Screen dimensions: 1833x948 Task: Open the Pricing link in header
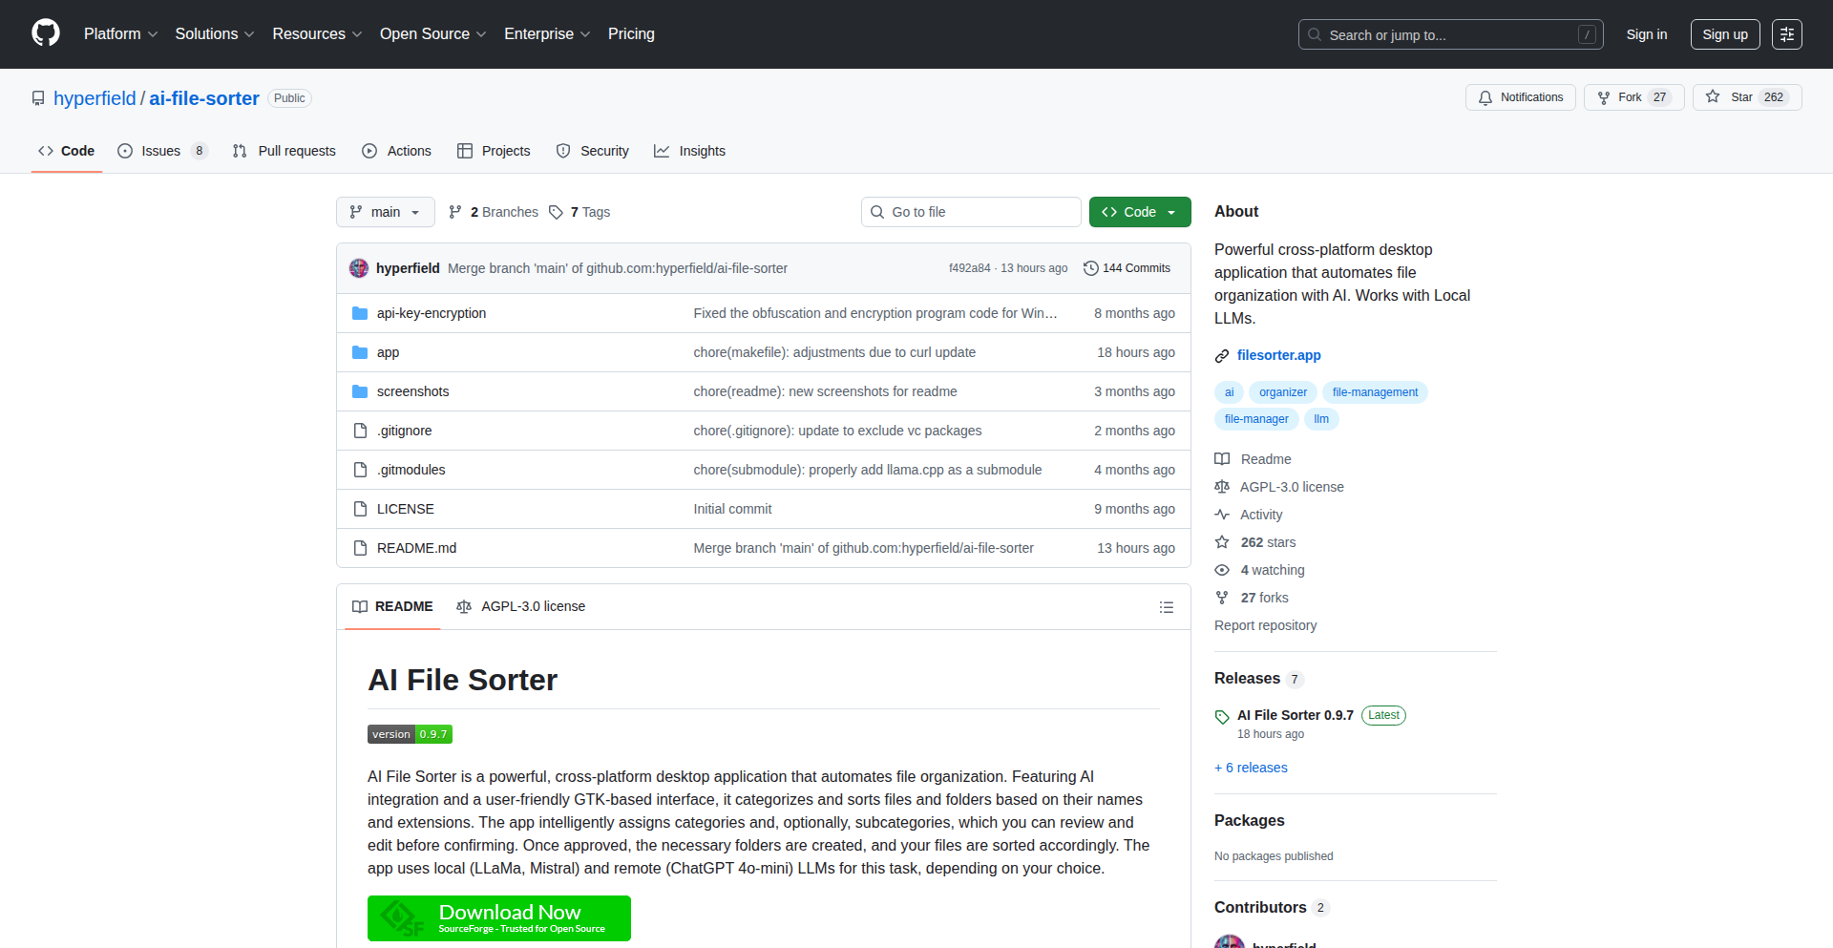pyautogui.click(x=631, y=33)
